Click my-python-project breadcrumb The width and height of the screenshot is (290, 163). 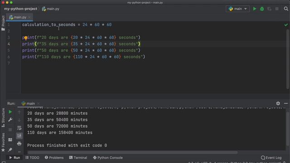click(20, 9)
